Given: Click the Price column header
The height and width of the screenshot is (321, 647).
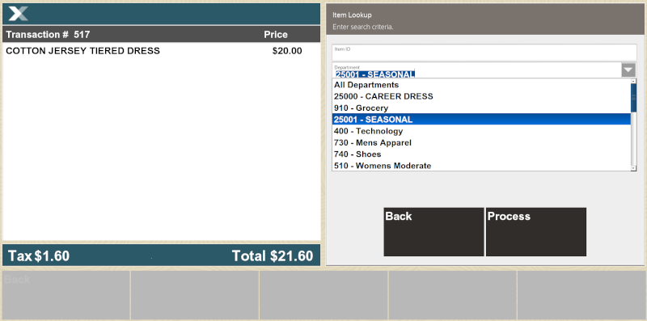Looking at the screenshot, I should pos(276,35).
